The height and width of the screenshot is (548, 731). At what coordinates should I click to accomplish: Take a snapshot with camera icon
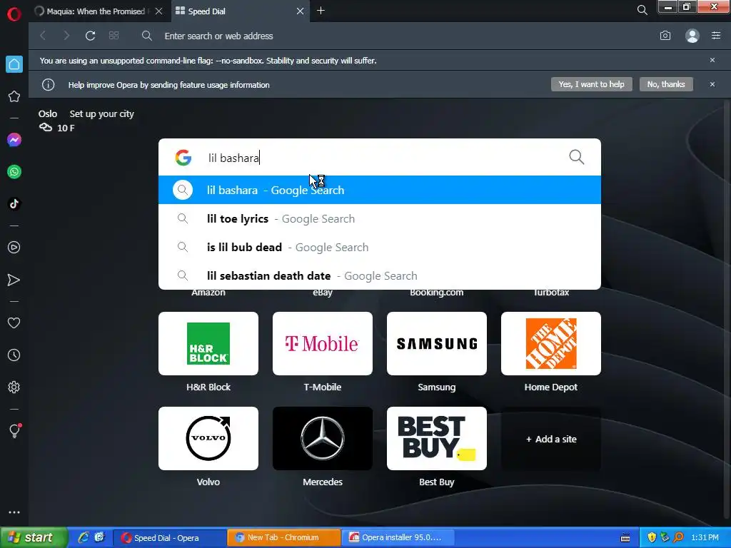(665, 36)
